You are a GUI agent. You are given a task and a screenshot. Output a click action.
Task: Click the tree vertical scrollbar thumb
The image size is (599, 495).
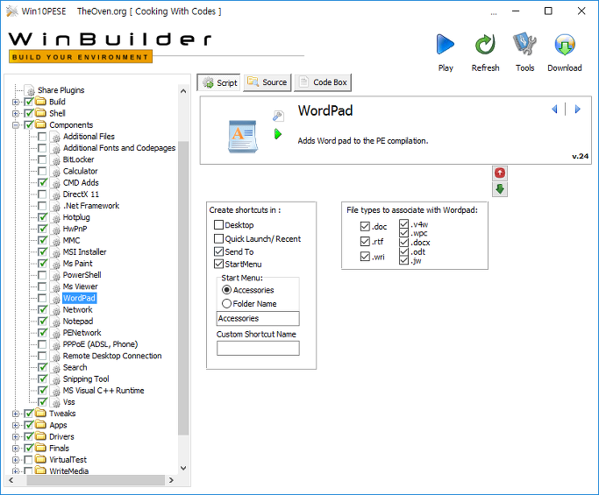(x=183, y=287)
